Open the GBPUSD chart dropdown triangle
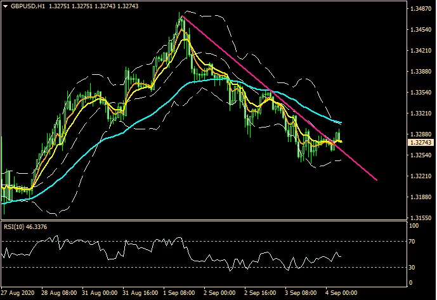 click(x=5, y=6)
